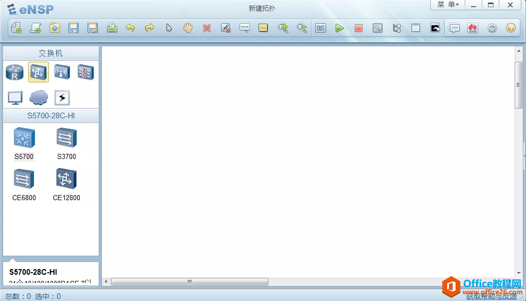
Task: Click the S5700-28C-HI description heading
Action: 33,272
